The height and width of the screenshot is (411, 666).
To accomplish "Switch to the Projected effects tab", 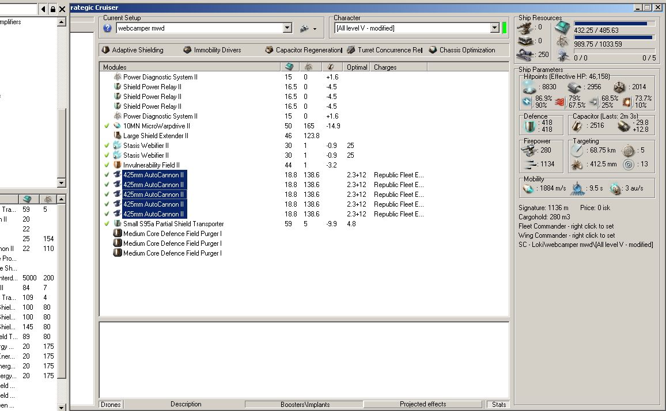I will click(x=423, y=404).
